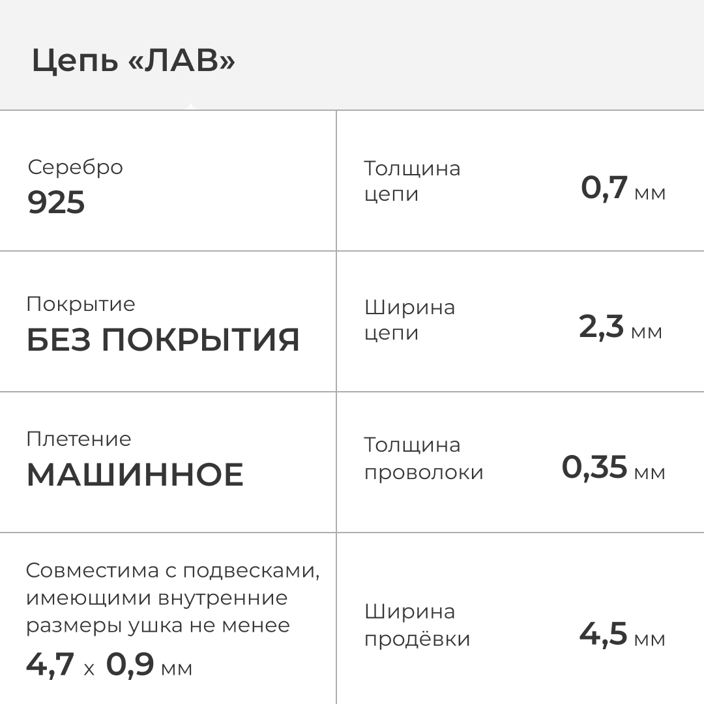This screenshot has width=704, height=704.
Task: Select the «БЕЗ ПОКРЫТИЯ» value
Action: (163, 340)
